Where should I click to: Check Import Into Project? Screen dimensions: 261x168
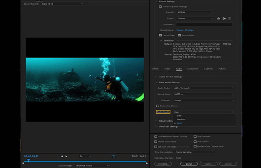(x=155, y=141)
